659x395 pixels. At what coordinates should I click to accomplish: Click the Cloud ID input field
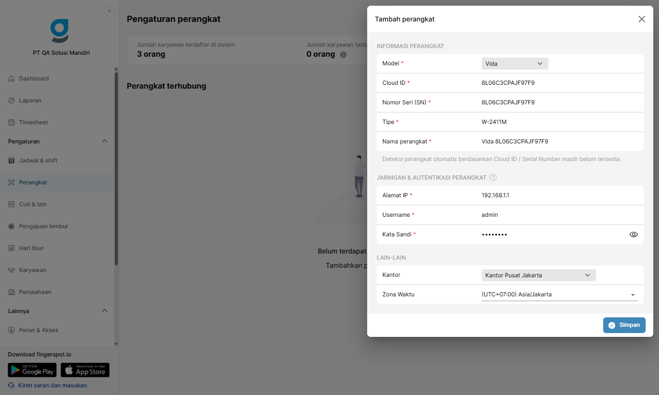559,83
